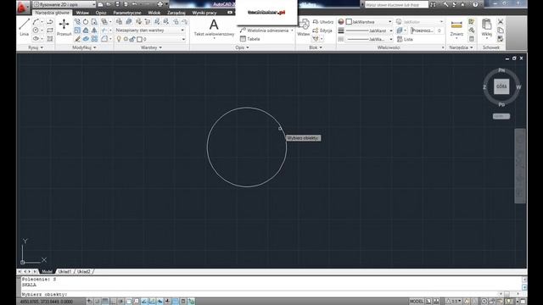Image resolution: width=543 pixels, height=305 pixels.
Task: Select the array tool in Modyfikuj panel
Action: point(94,39)
